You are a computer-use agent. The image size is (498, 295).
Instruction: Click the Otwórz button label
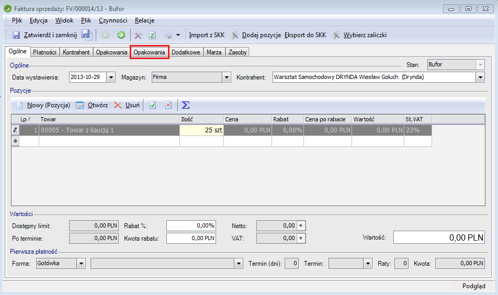(x=98, y=105)
